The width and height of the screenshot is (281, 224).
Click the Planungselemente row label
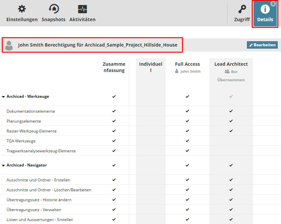(24, 121)
